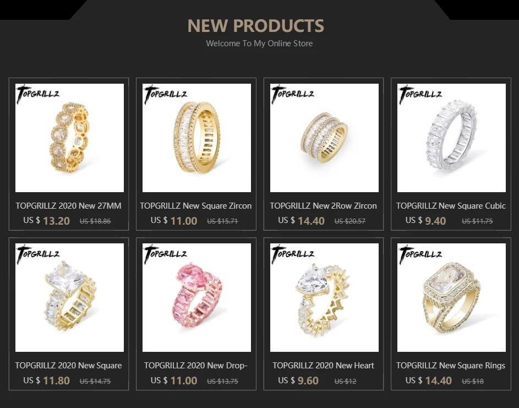Viewport: 519px width, 408px height.
Task: Open 'TOPGRILLZ 2020 New Square' product title
Action: point(68,365)
